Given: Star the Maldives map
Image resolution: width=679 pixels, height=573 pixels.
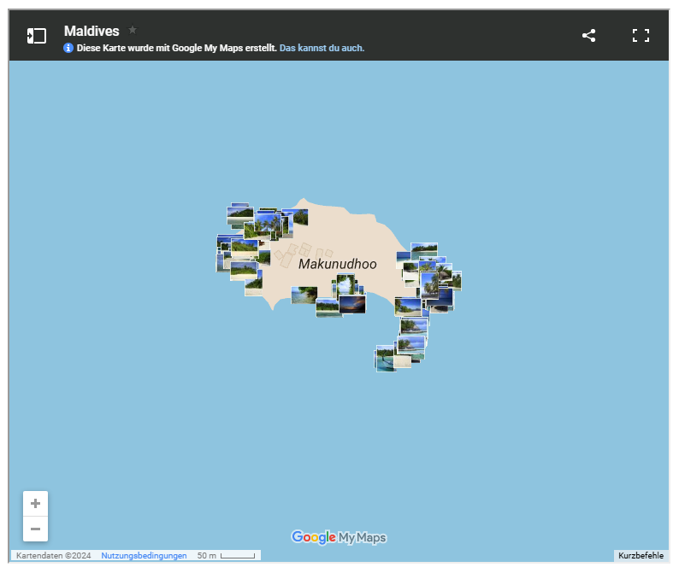Looking at the screenshot, I should (x=133, y=30).
